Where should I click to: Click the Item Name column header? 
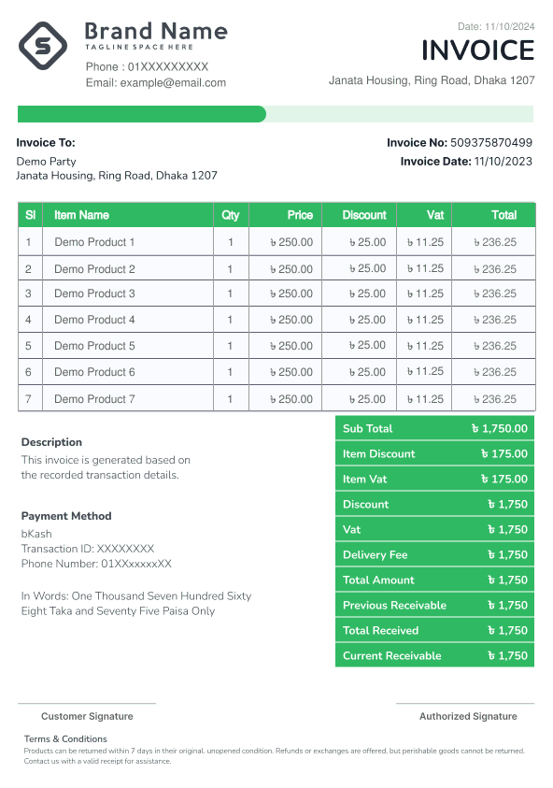81,215
